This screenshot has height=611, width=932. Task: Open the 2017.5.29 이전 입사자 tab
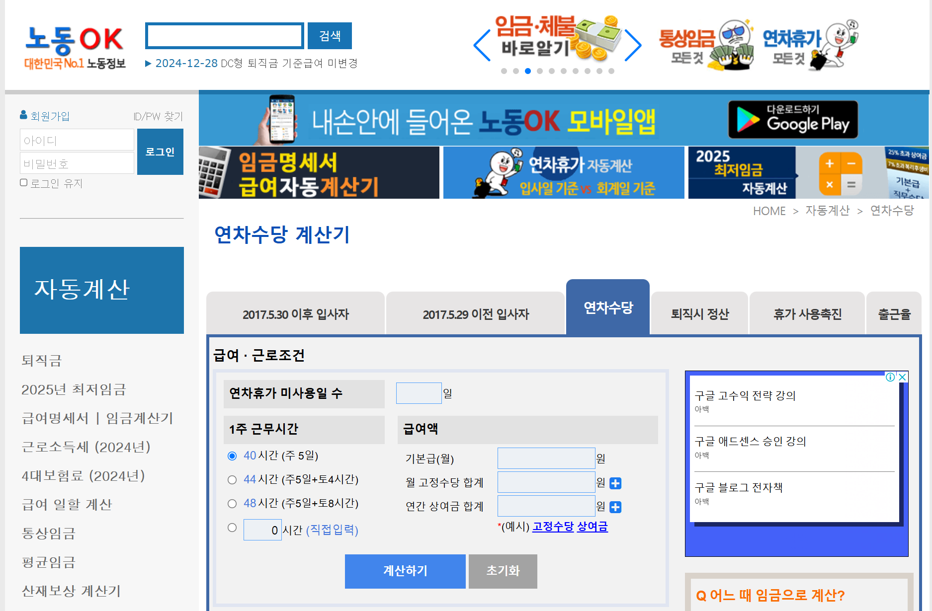[476, 313]
